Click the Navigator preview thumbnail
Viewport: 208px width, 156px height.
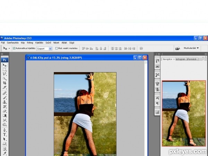(x=184, y=113)
